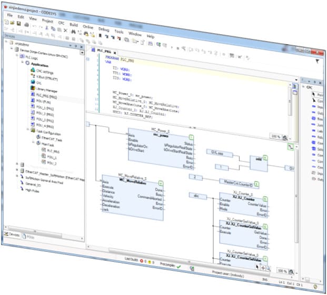
Task: Click the GVL.aaa input box
Action: 217,152
